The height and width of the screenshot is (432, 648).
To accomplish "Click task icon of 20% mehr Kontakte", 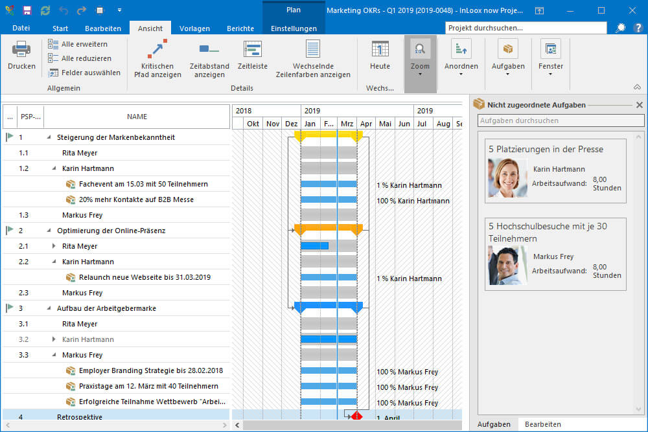I will click(x=71, y=200).
